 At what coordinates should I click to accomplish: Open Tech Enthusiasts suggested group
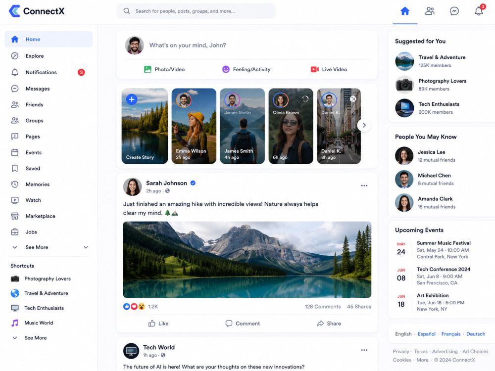(x=428, y=108)
